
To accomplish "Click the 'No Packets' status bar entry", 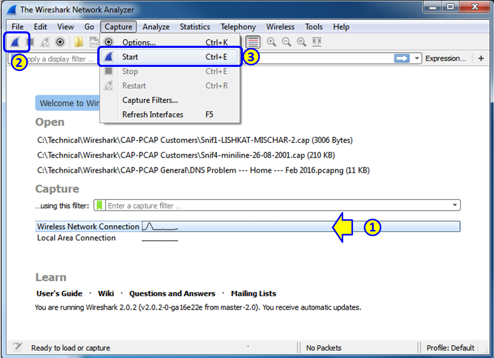I will point(324,348).
